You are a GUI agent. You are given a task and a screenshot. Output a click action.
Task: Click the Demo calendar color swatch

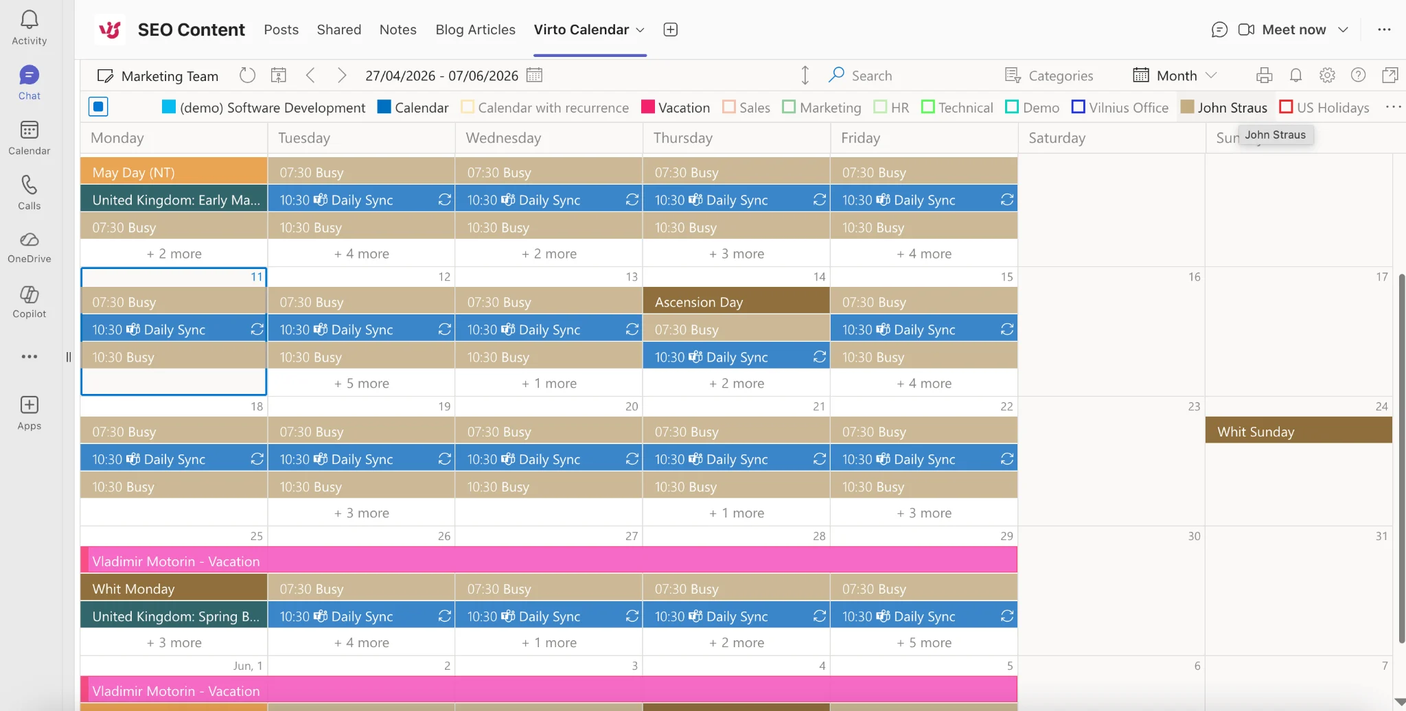click(x=1012, y=107)
